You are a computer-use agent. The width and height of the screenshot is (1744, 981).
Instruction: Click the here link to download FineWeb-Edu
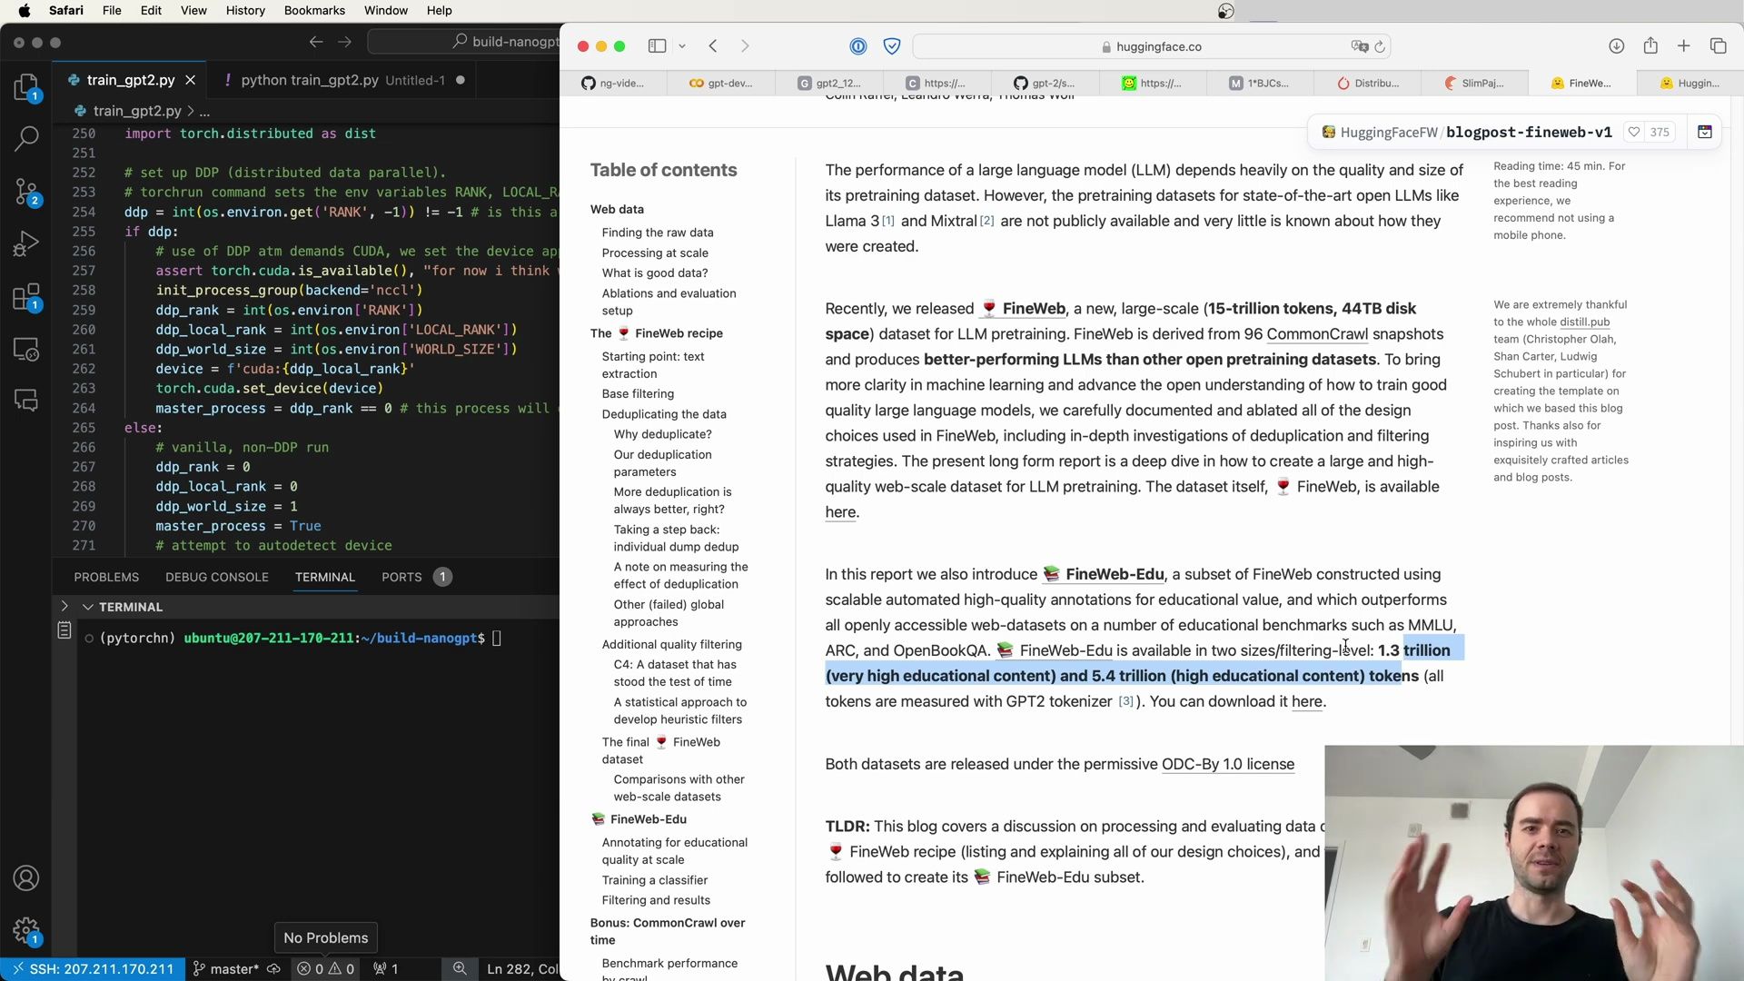(1308, 700)
